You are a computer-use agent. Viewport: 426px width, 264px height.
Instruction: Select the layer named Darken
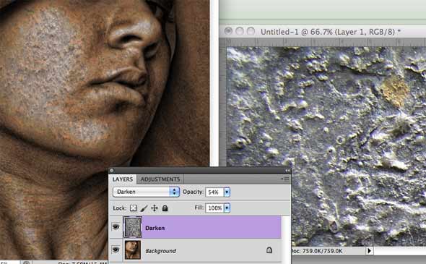click(155, 228)
